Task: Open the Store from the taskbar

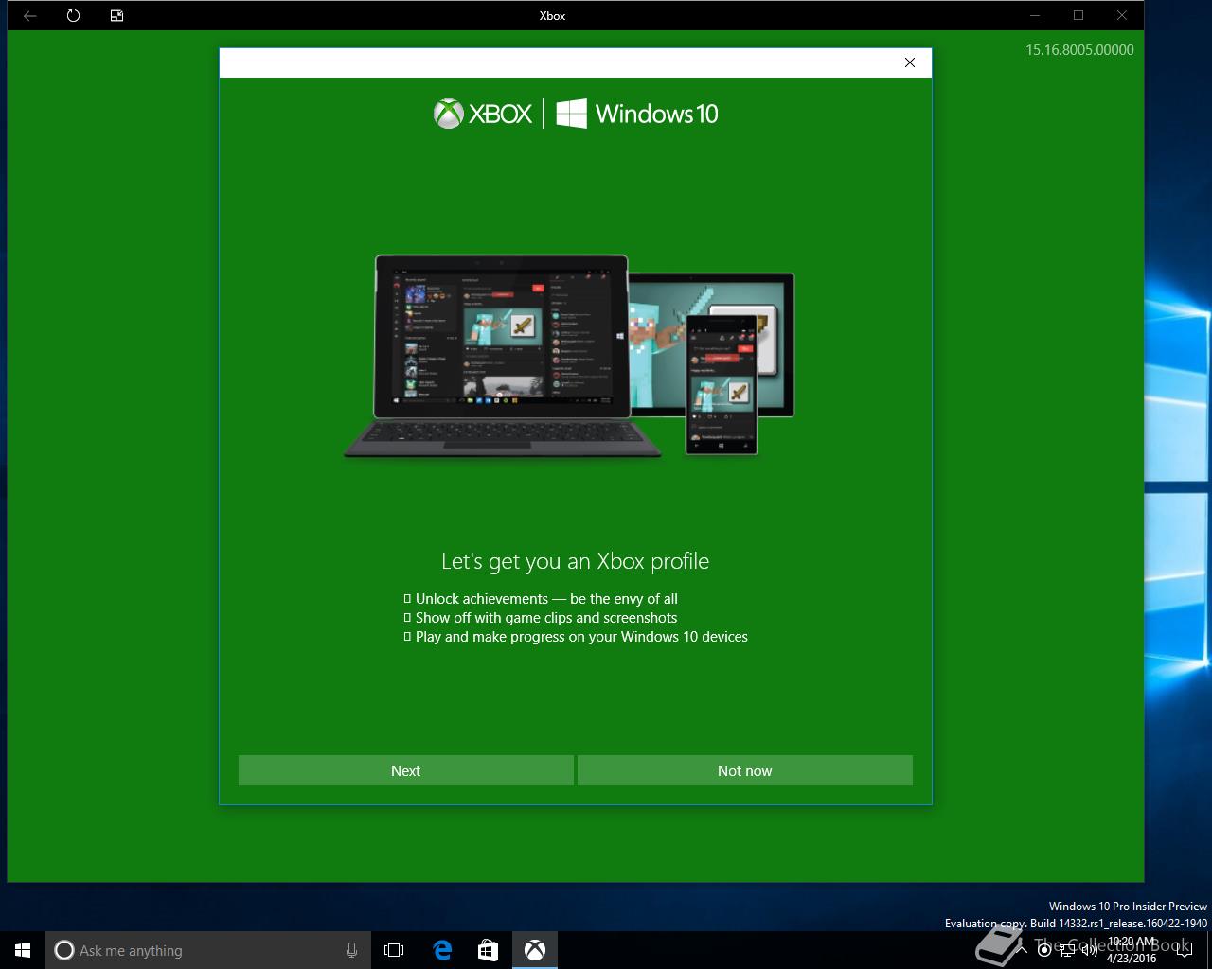Action: point(488,950)
